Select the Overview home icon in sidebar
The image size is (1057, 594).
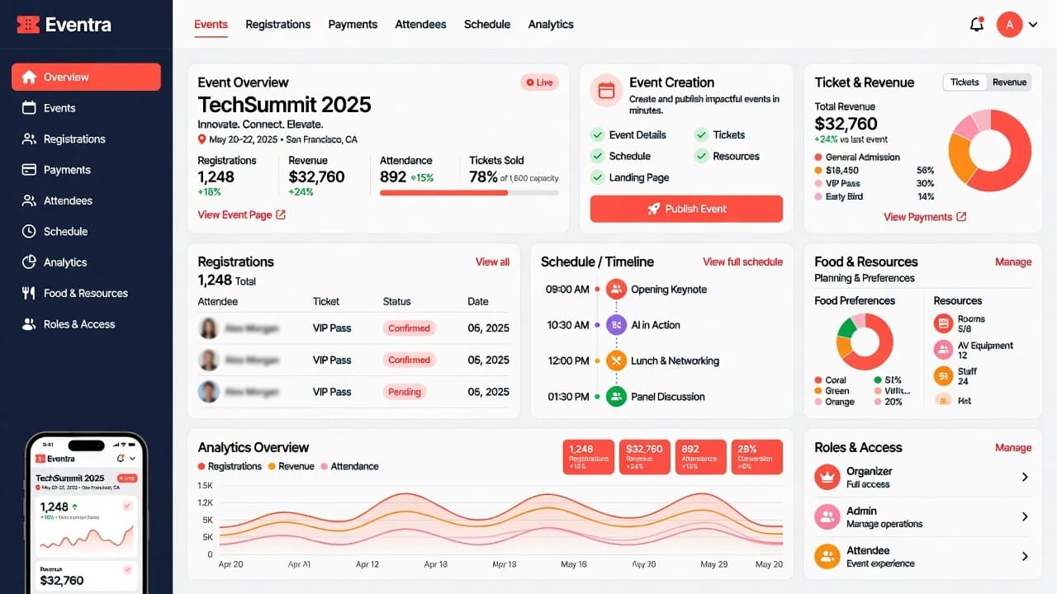click(29, 77)
